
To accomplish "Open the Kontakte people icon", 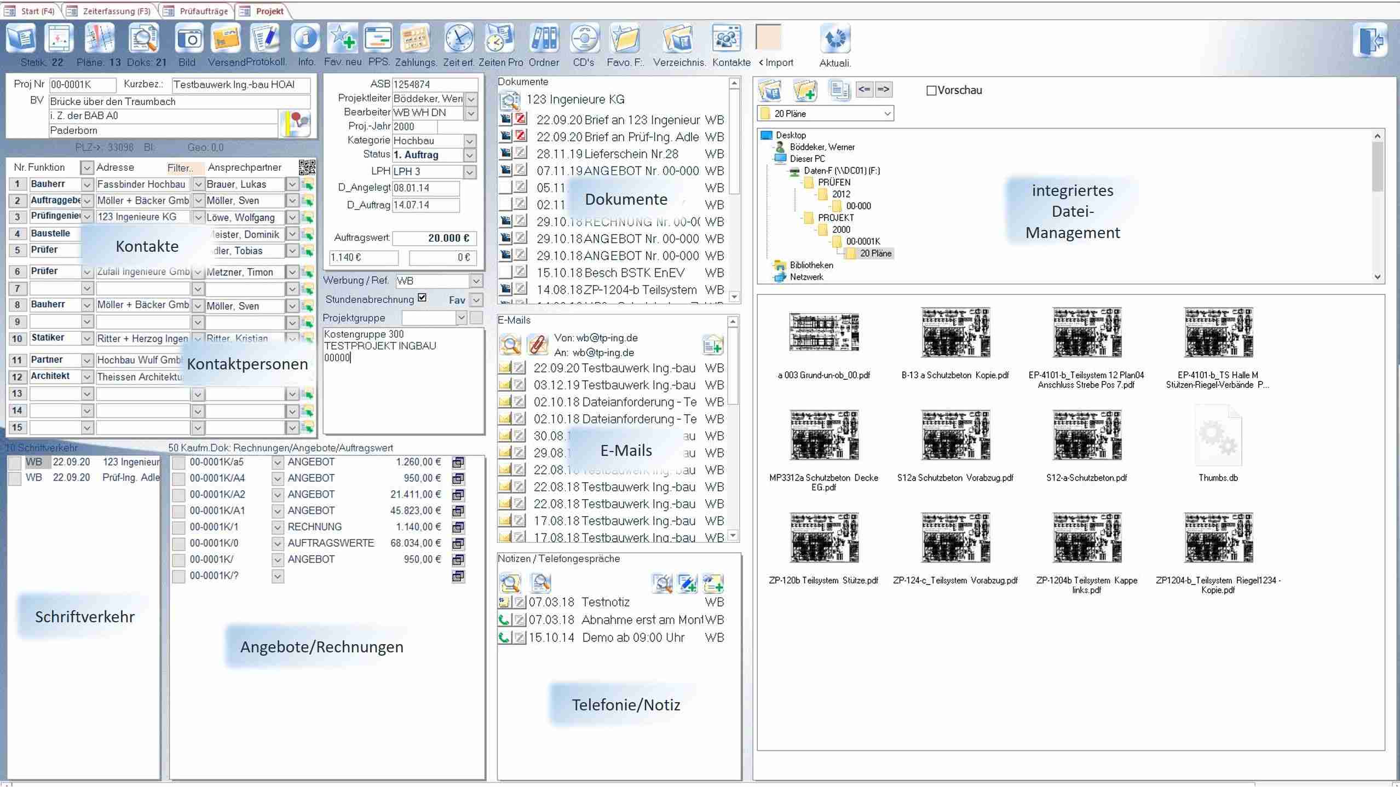I will click(727, 39).
